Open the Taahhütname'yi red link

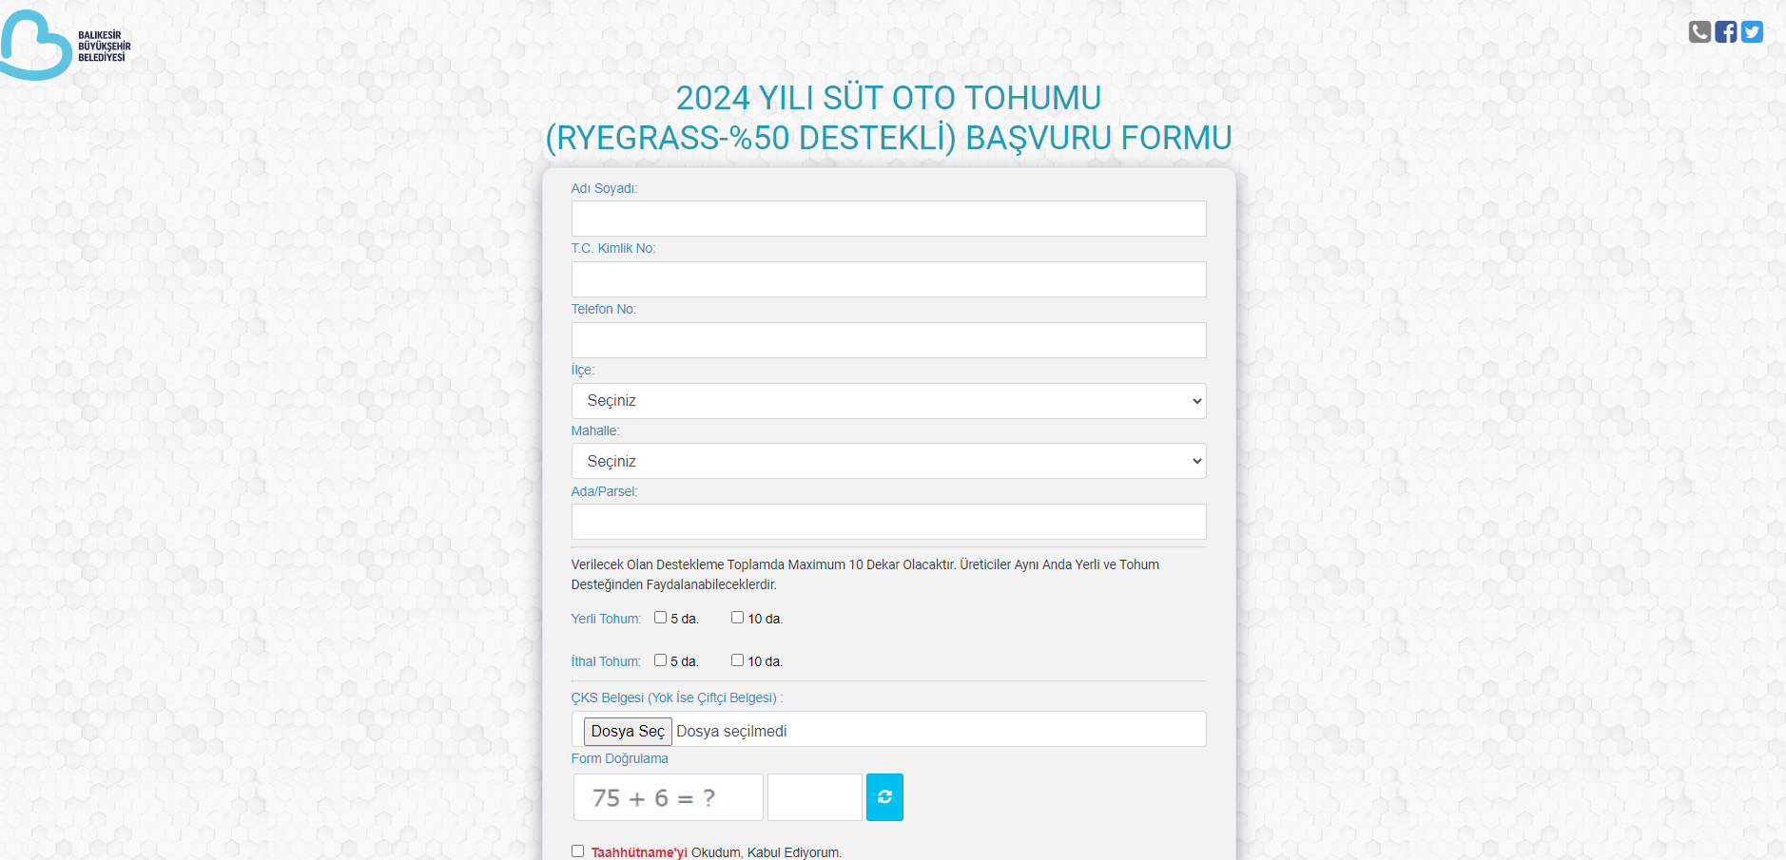click(638, 852)
